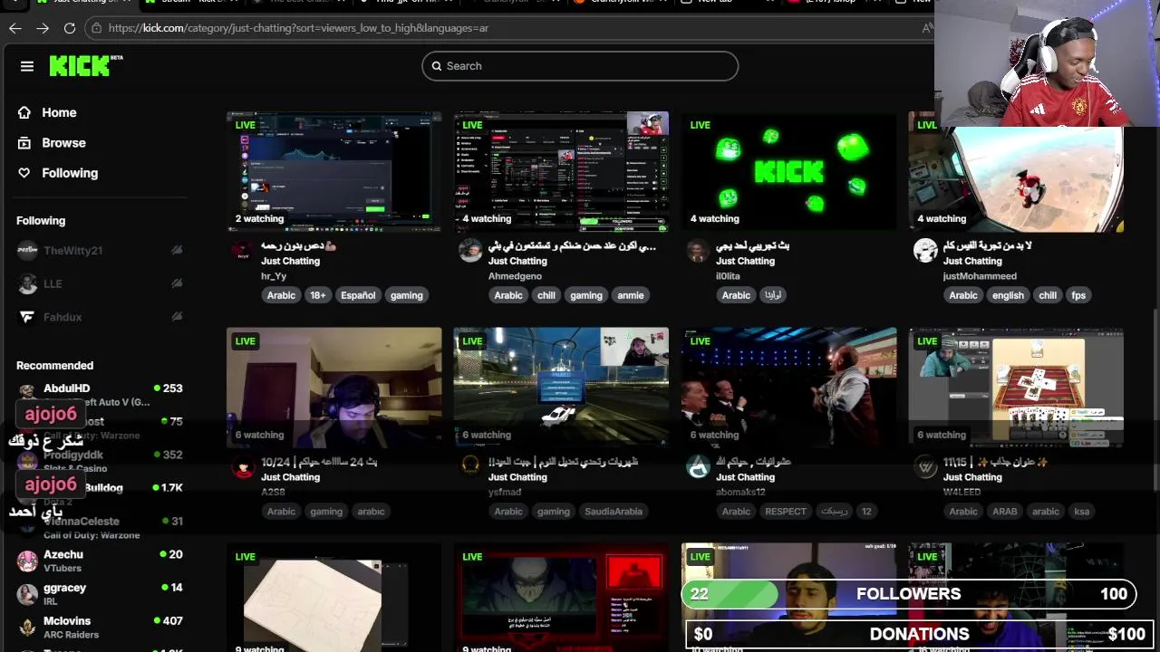This screenshot has width=1160, height=652.
Task: Go to Home in sidebar
Action: [59, 112]
